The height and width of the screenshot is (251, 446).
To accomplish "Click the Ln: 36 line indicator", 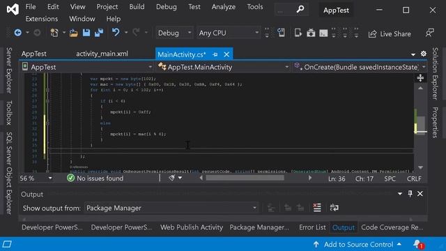I will pos(337,178).
